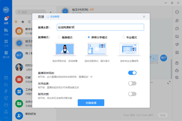182x121 pixels.
Task: Click the chat area vertical scrollbar
Action: tap(171, 69)
